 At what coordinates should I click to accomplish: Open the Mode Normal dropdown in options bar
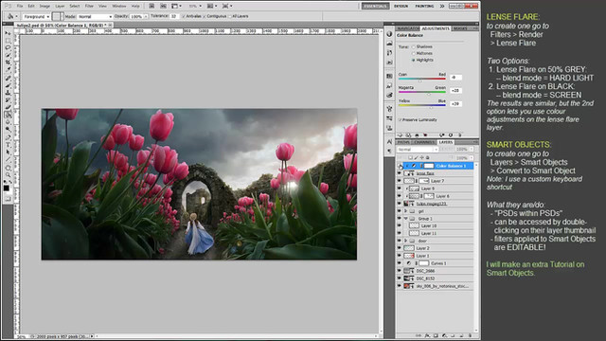[x=95, y=17]
